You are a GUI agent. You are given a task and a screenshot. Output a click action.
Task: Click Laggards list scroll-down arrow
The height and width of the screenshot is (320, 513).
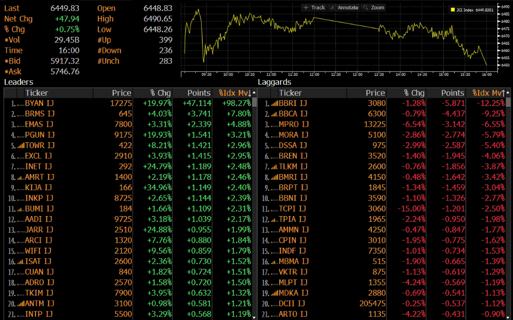tap(508, 317)
